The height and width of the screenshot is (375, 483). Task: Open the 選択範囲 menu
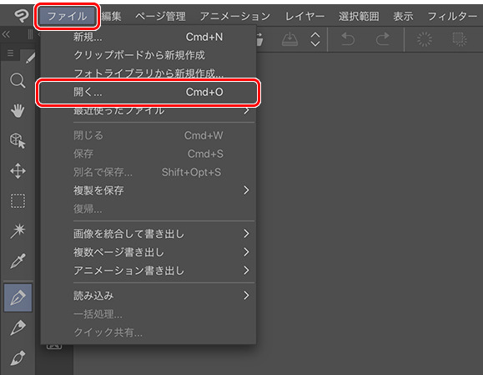pyautogui.click(x=359, y=16)
